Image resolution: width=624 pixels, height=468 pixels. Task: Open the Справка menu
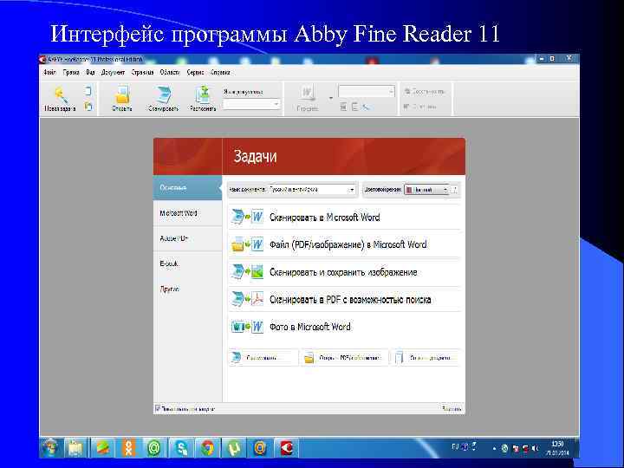click(x=220, y=73)
